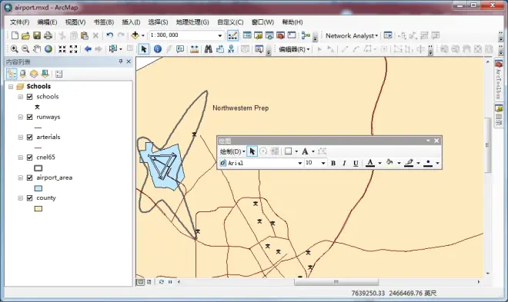Toggle the airport_area layer checkbox
Image resolution: width=508 pixels, height=302 pixels.
pyautogui.click(x=30, y=178)
